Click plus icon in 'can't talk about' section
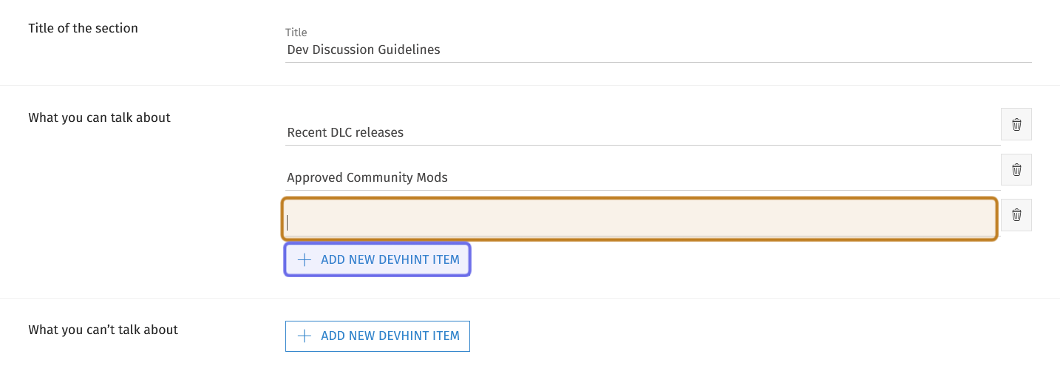Image resolution: width=1060 pixels, height=371 pixels. click(304, 336)
